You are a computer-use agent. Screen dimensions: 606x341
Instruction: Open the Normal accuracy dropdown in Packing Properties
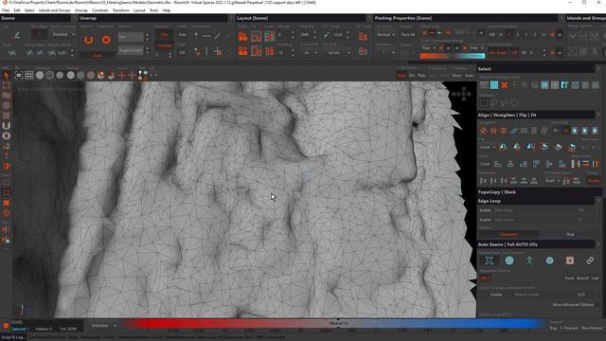[x=385, y=34]
